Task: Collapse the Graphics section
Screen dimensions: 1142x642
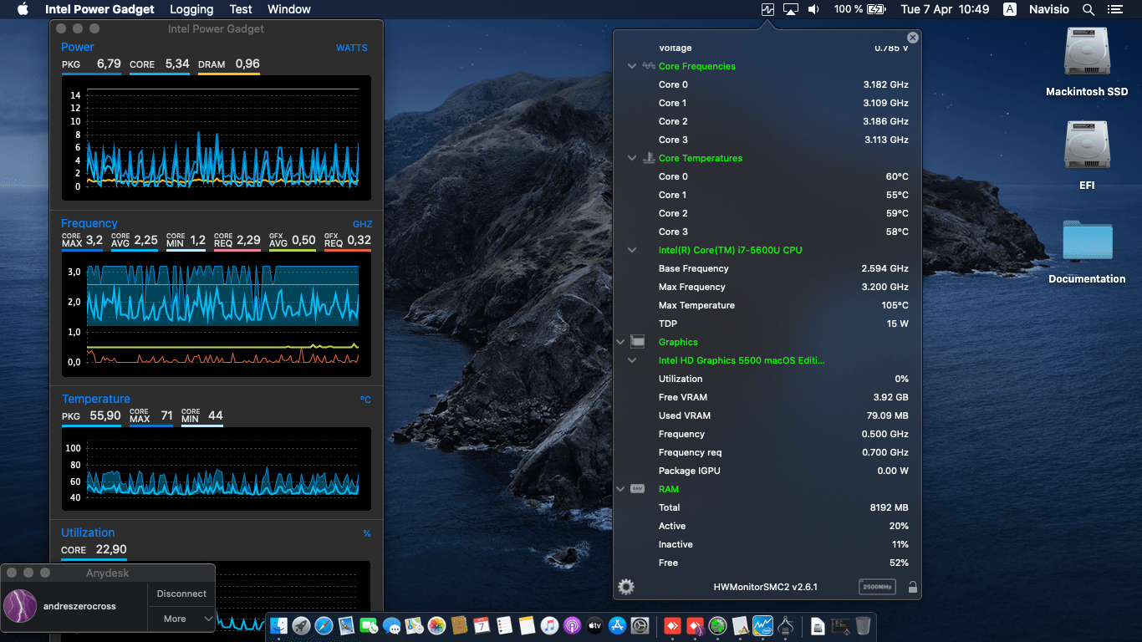Action: click(x=620, y=342)
